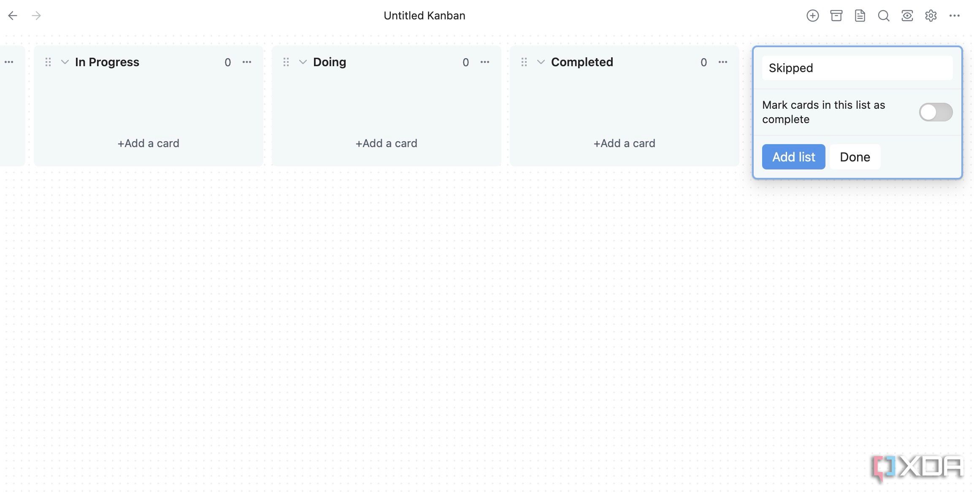Click the Done button

pos(855,156)
